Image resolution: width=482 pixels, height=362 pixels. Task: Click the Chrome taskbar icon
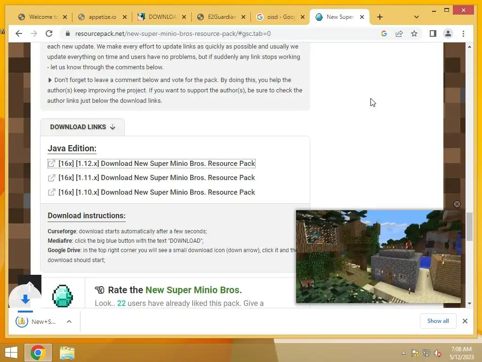pyautogui.click(x=38, y=353)
